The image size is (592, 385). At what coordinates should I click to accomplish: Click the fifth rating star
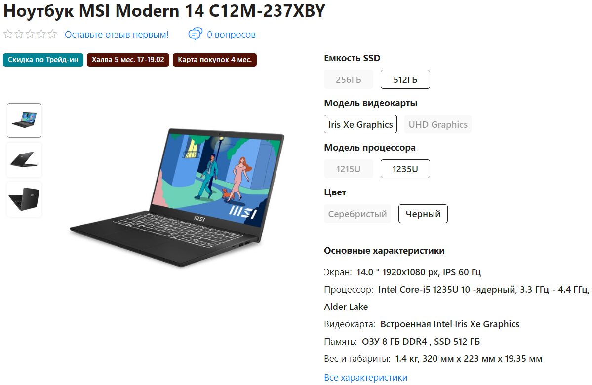(x=52, y=34)
